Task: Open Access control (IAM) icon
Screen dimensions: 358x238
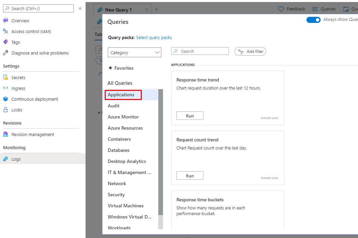Action: tap(5, 31)
